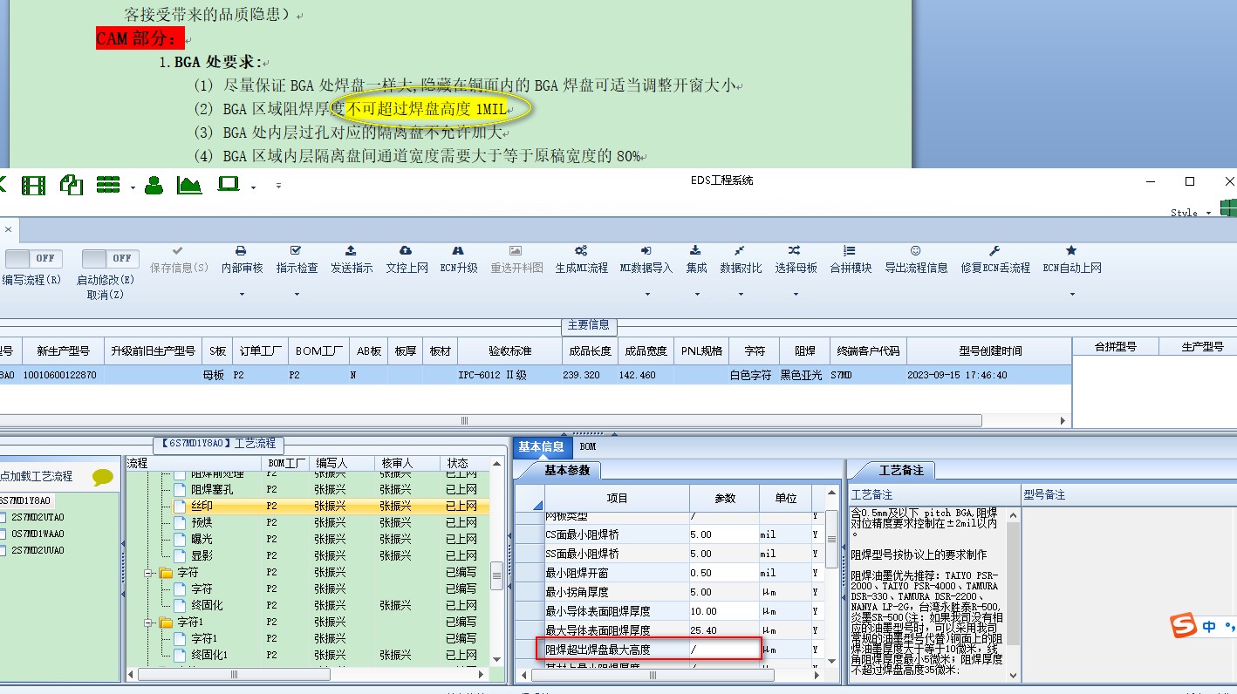Collapse the 字符 folder node
This screenshot has height=694, width=1237.
coord(148,573)
